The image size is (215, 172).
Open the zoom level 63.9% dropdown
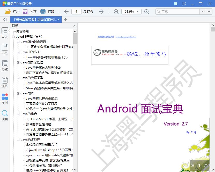coord(131,12)
